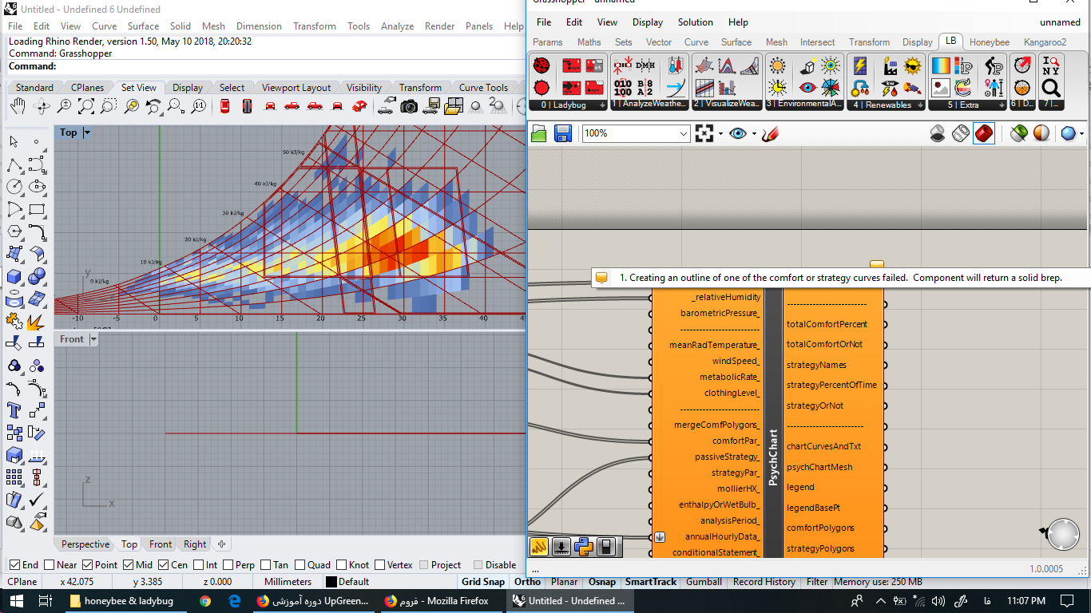Click the red shaded preview icon in Grasshopper
The height and width of the screenshot is (613, 1091).
coord(984,133)
